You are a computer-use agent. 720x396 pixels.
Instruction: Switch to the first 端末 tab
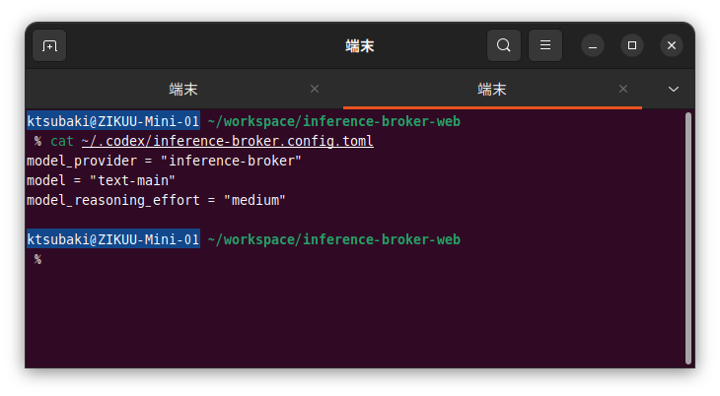(183, 89)
